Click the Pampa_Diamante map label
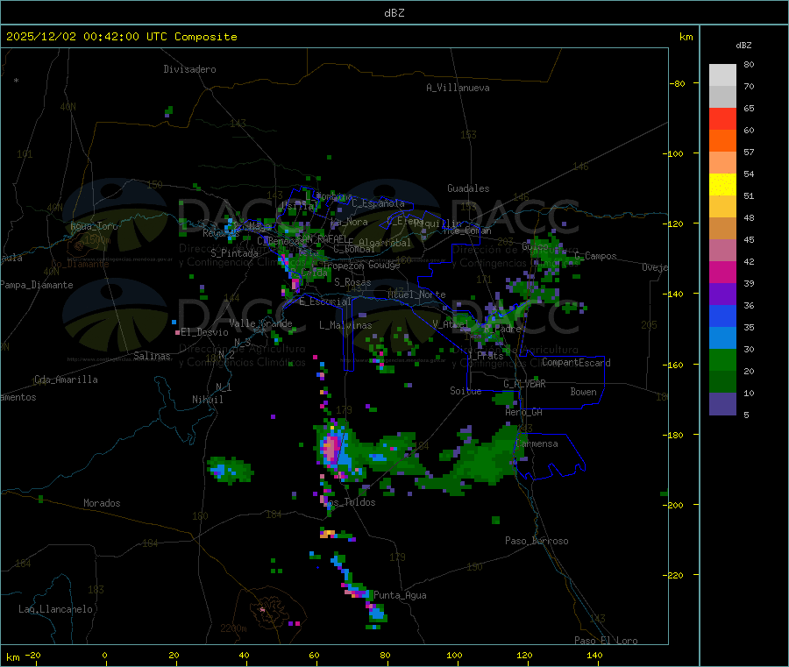The height and width of the screenshot is (667, 789). tap(37, 285)
